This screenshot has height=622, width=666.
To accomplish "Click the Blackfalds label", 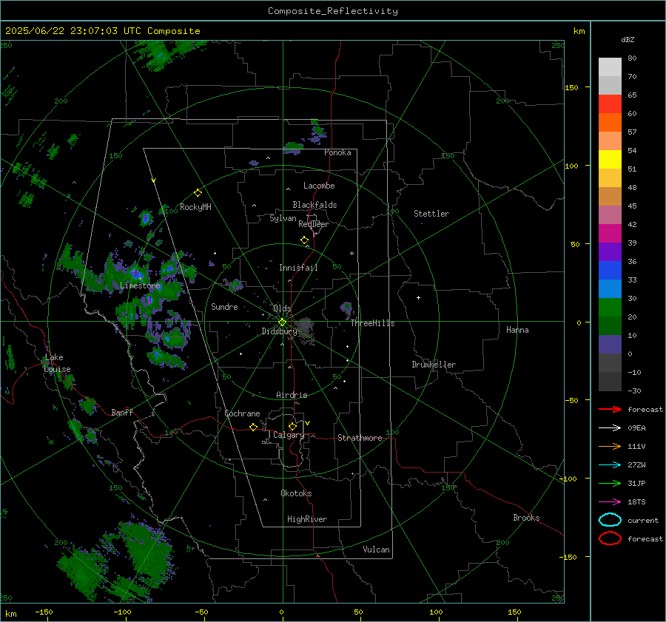I will click(x=314, y=205).
